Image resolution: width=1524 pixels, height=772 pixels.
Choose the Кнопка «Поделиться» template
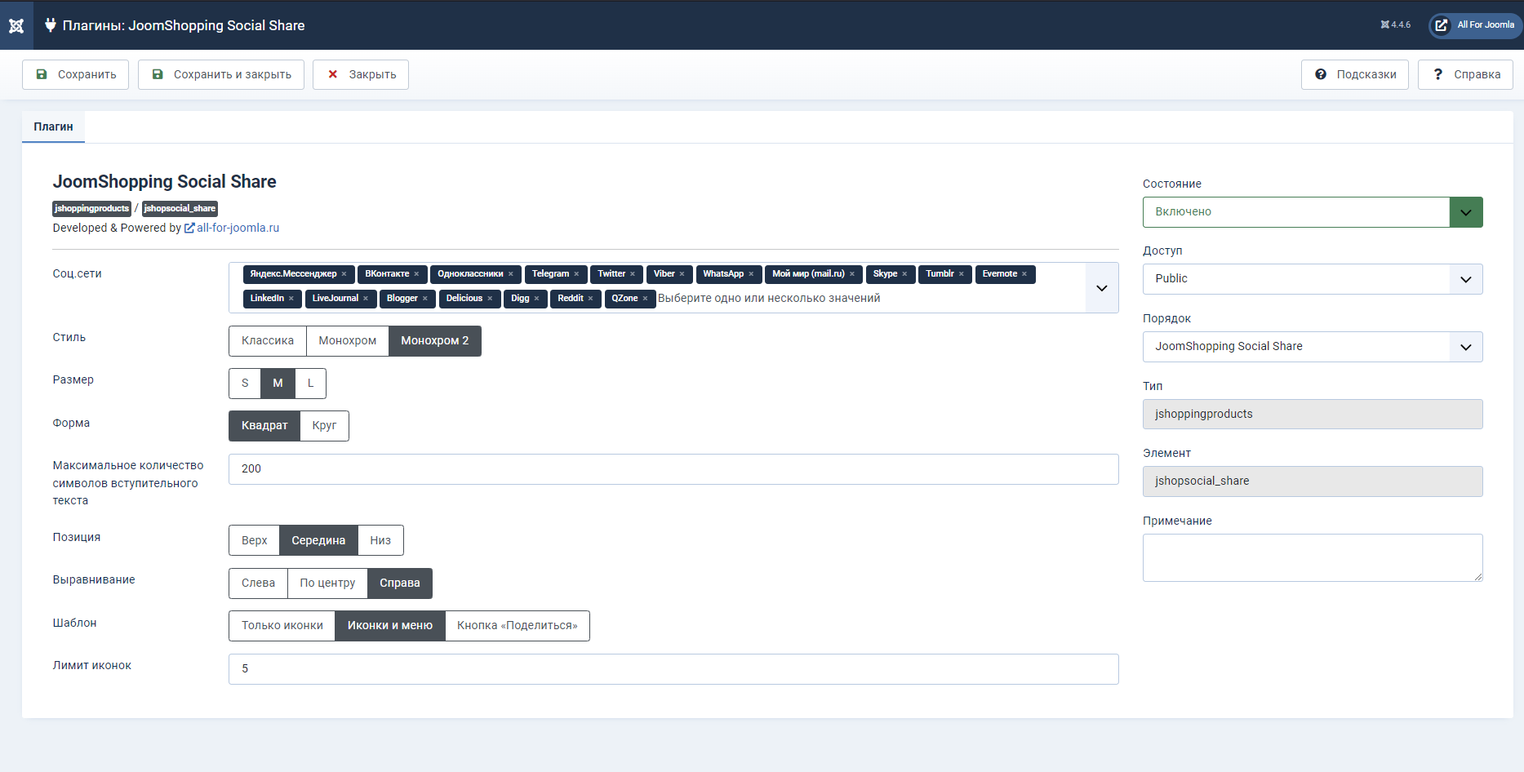click(x=518, y=626)
